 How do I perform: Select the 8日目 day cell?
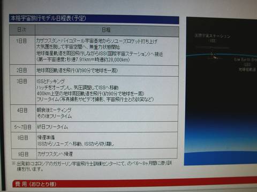point(24,140)
